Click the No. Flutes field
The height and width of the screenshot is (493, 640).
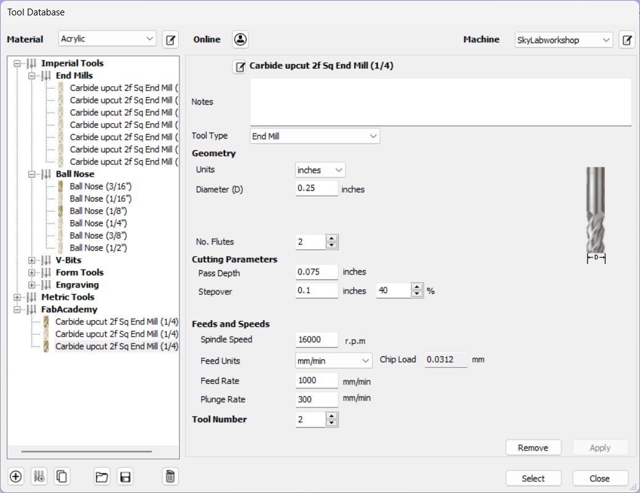310,242
